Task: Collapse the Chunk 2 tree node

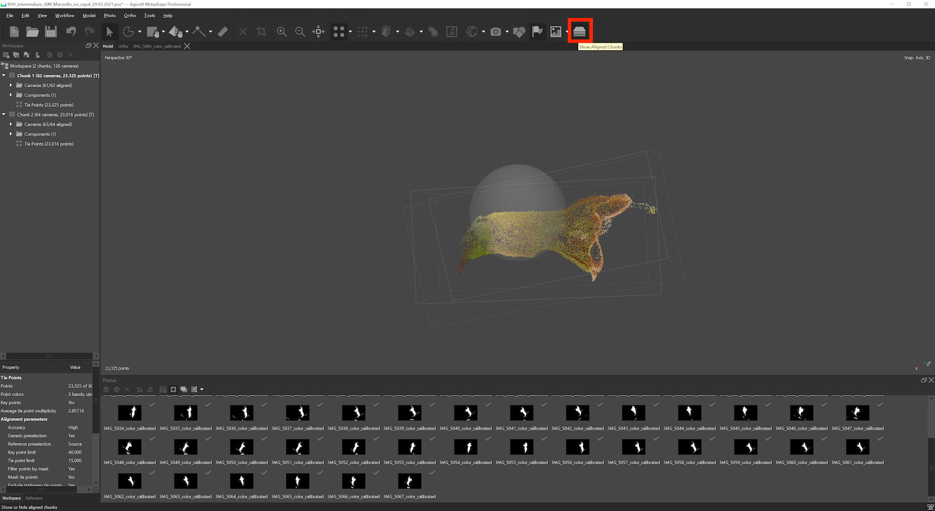Action: tap(4, 114)
